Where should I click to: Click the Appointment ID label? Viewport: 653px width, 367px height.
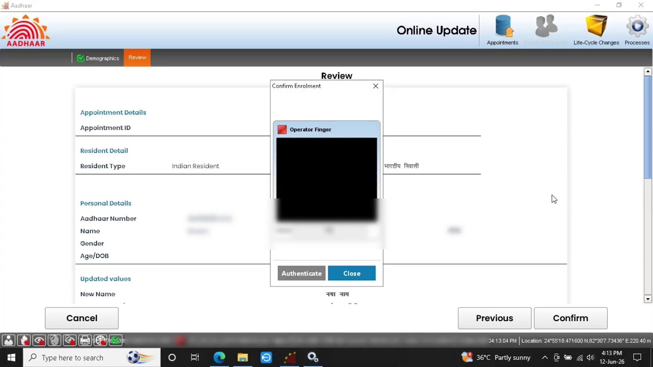coord(105,127)
